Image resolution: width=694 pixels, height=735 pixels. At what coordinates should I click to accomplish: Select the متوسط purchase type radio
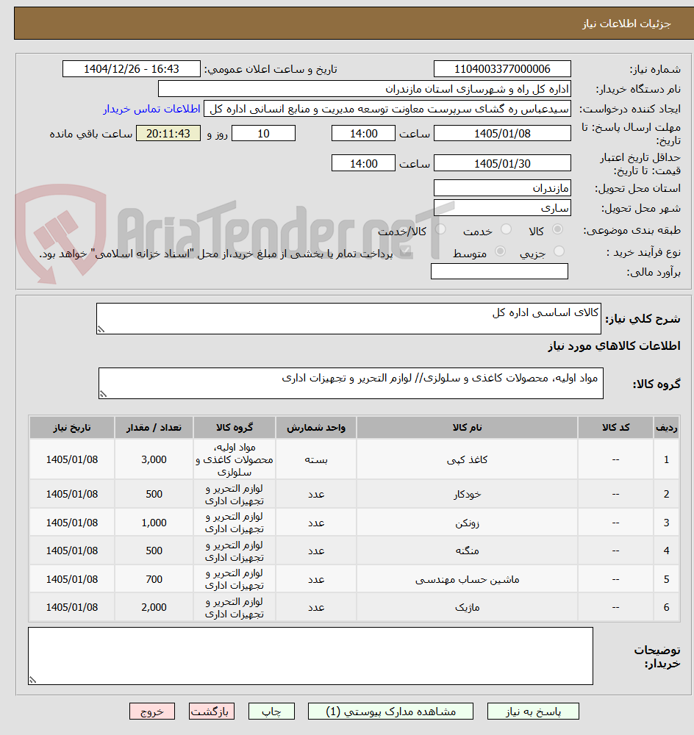[501, 251]
